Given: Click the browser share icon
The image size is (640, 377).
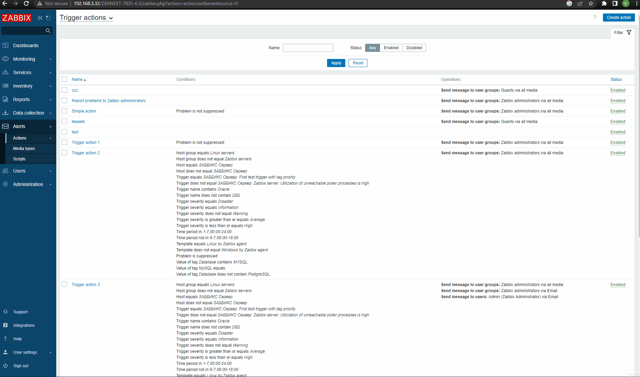Looking at the screenshot, I should tap(580, 3).
